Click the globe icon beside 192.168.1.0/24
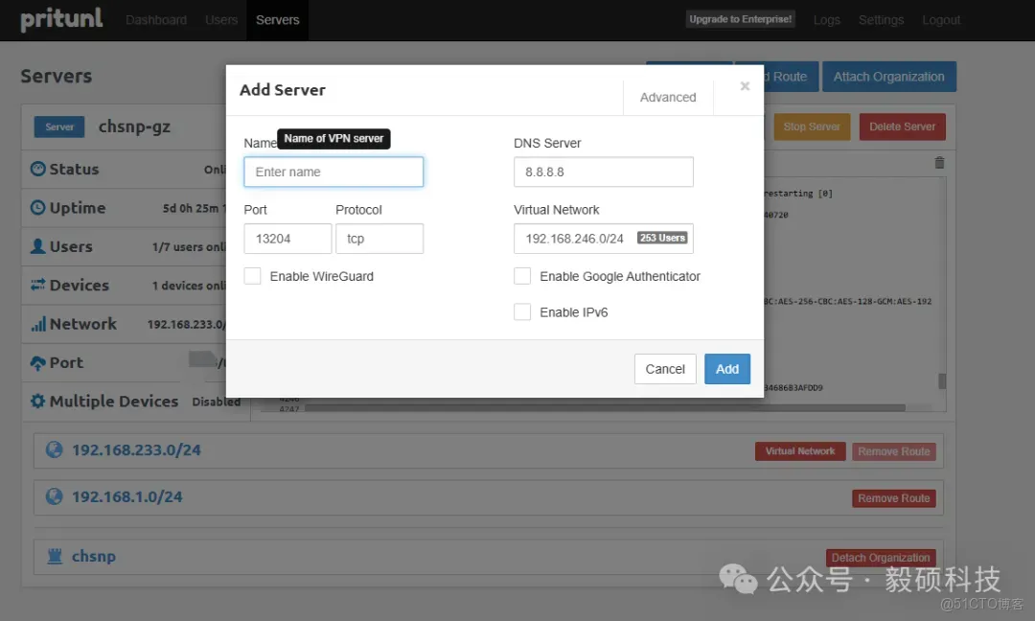Image resolution: width=1035 pixels, height=621 pixels. click(54, 497)
